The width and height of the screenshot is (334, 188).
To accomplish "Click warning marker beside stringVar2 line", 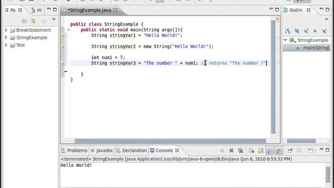I will tap(63, 46).
